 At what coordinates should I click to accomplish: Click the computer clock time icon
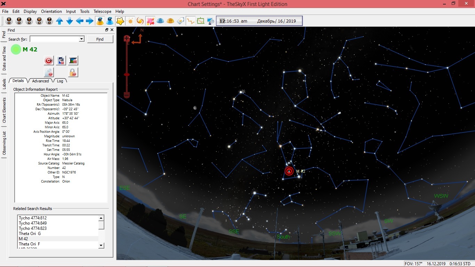[211, 21]
